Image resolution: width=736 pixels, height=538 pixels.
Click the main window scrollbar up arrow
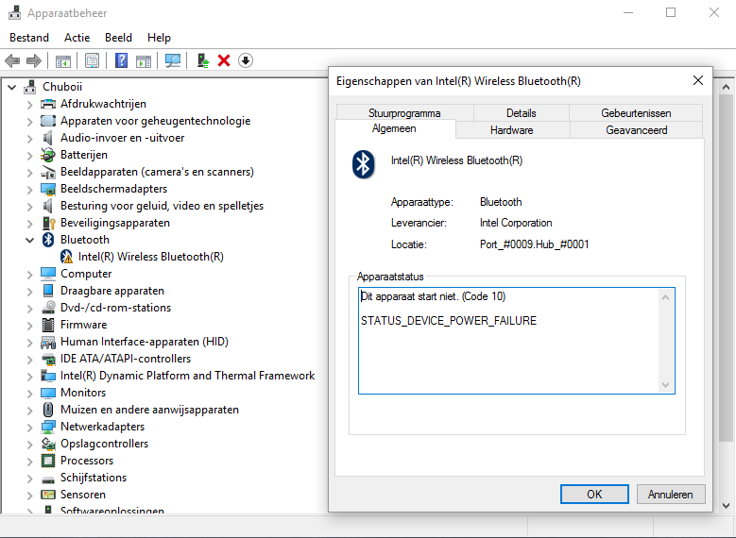coord(726,87)
